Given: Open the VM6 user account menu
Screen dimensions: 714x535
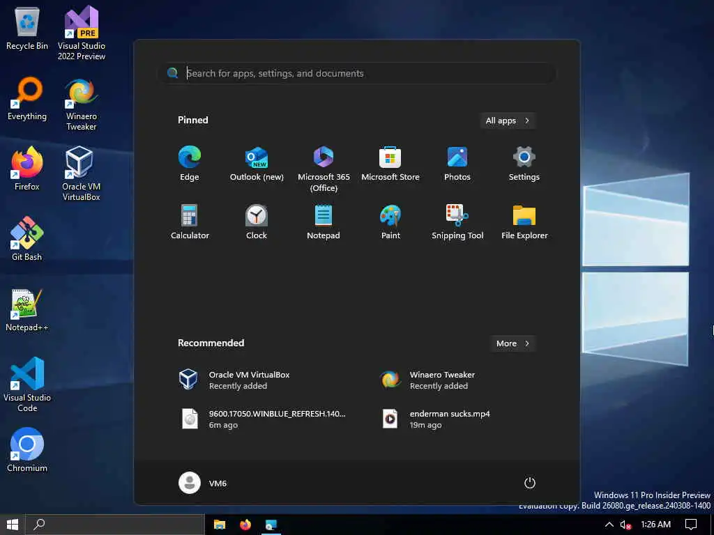Looking at the screenshot, I should pyautogui.click(x=203, y=483).
